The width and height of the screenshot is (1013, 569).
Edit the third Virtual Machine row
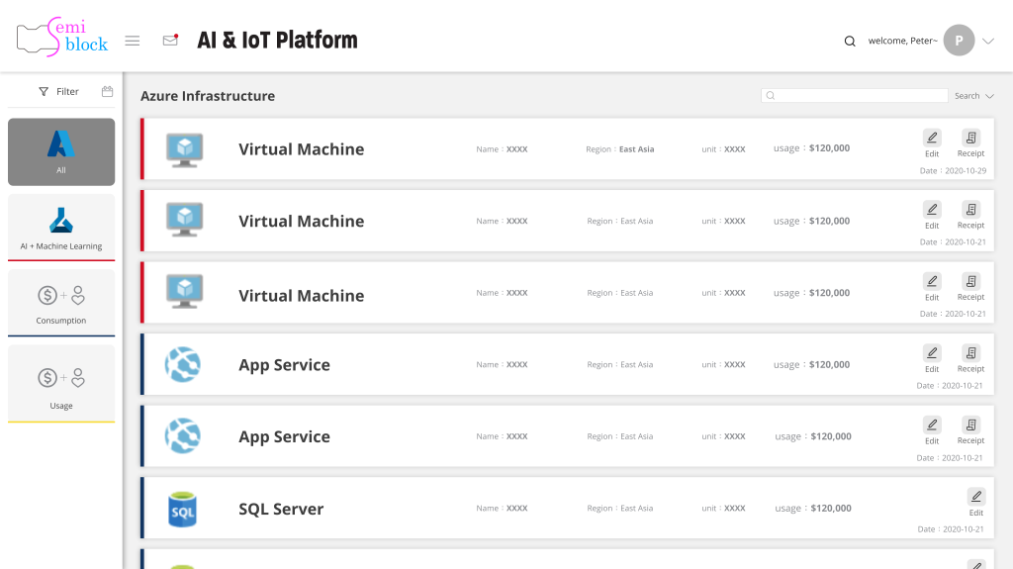(932, 287)
